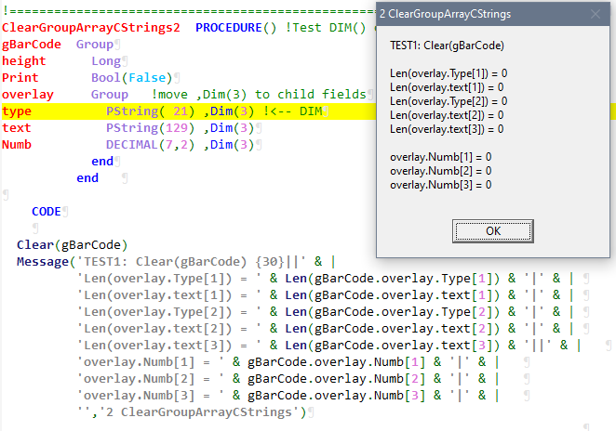Viewport: 616px width, 431px height.
Task: Click the Clear(gBarCode) statement in the editor
Action: tap(65, 245)
